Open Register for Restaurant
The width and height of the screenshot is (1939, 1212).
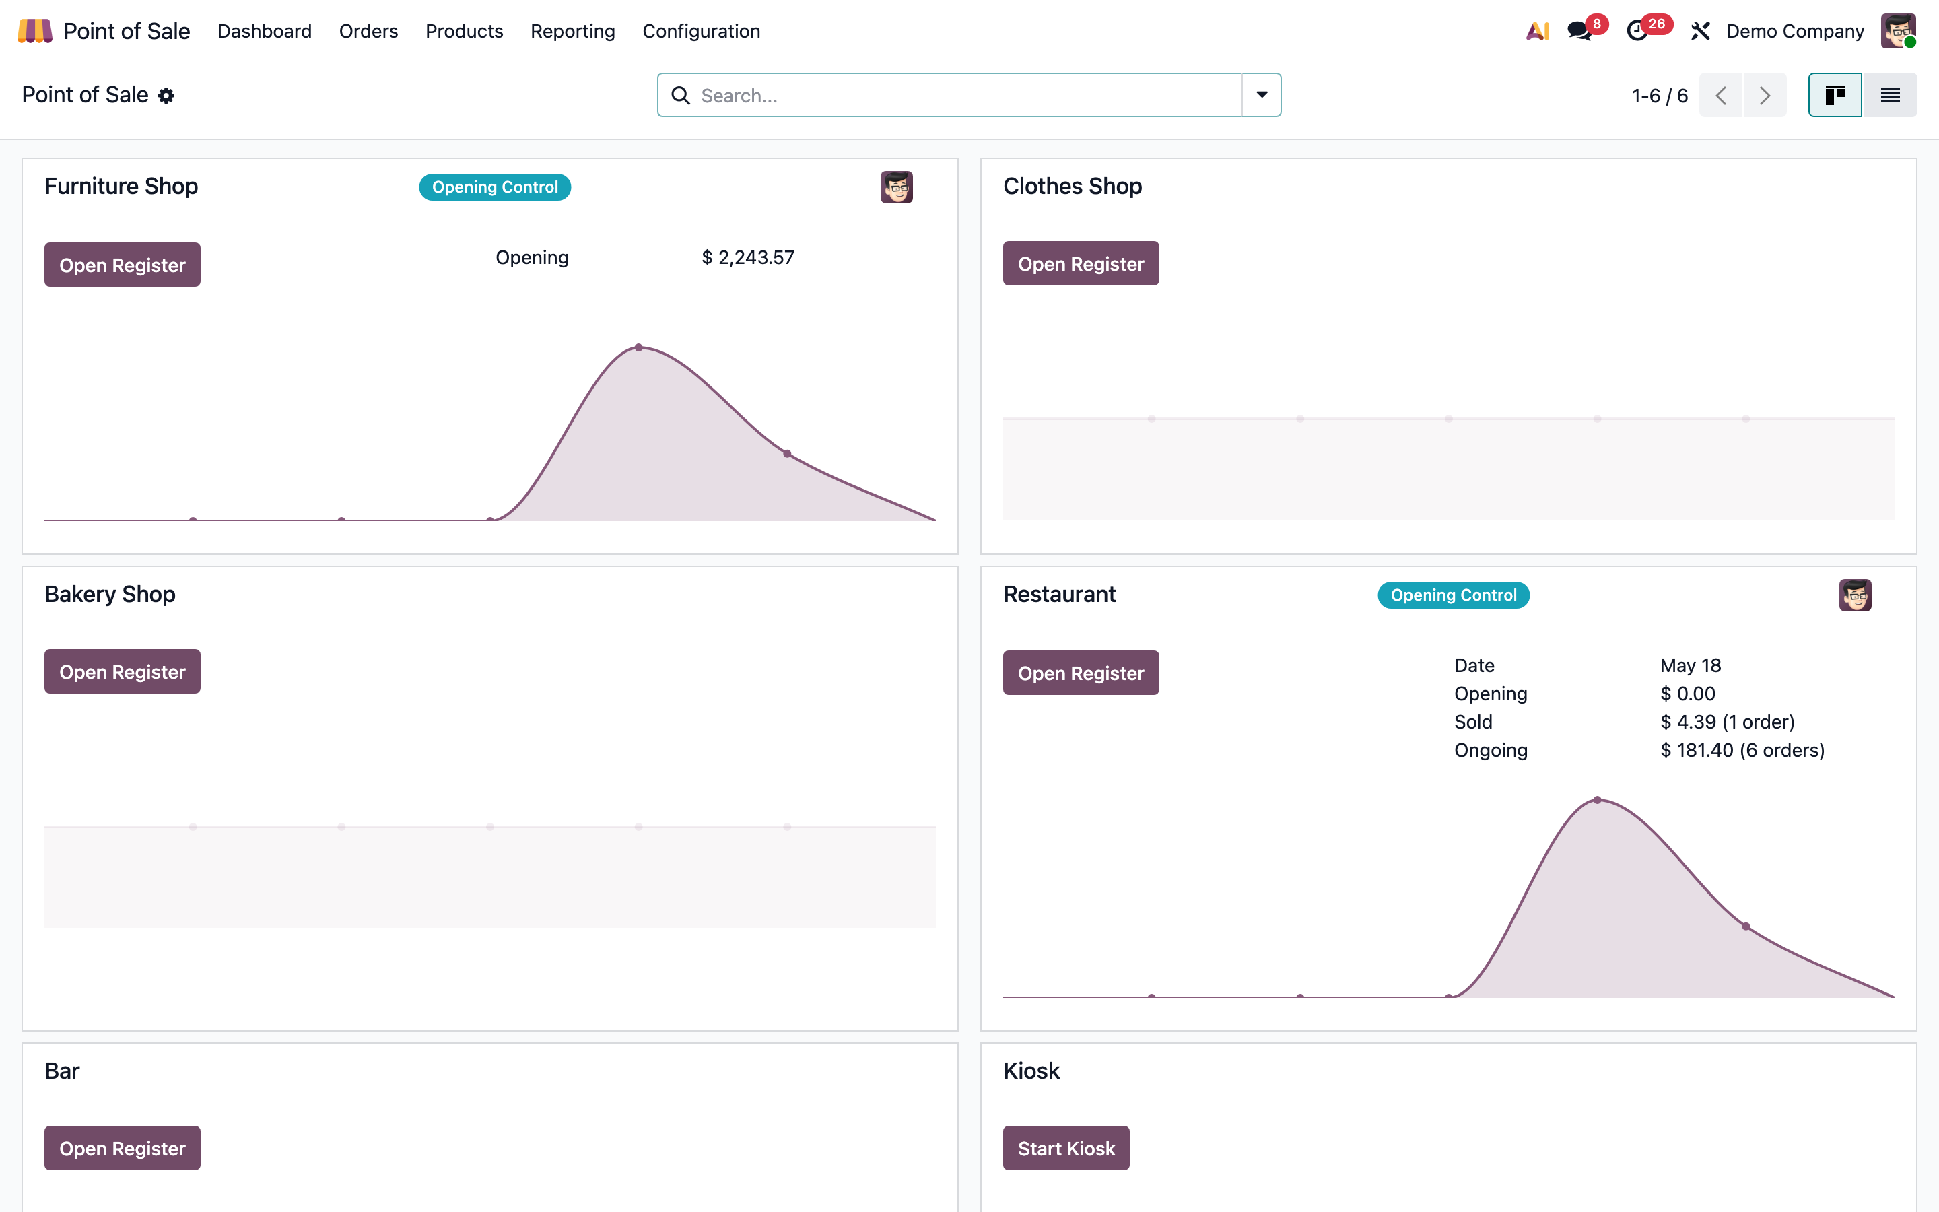click(x=1081, y=673)
